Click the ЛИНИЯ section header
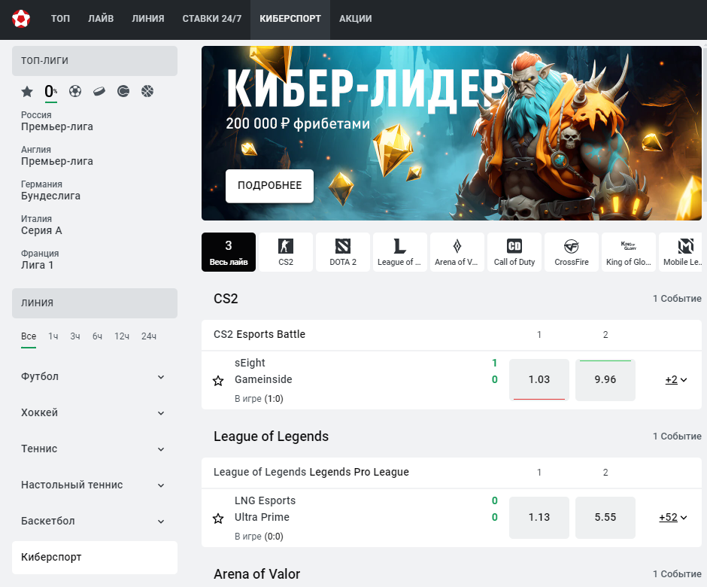Viewport: 707px width, 587px height. (x=95, y=303)
